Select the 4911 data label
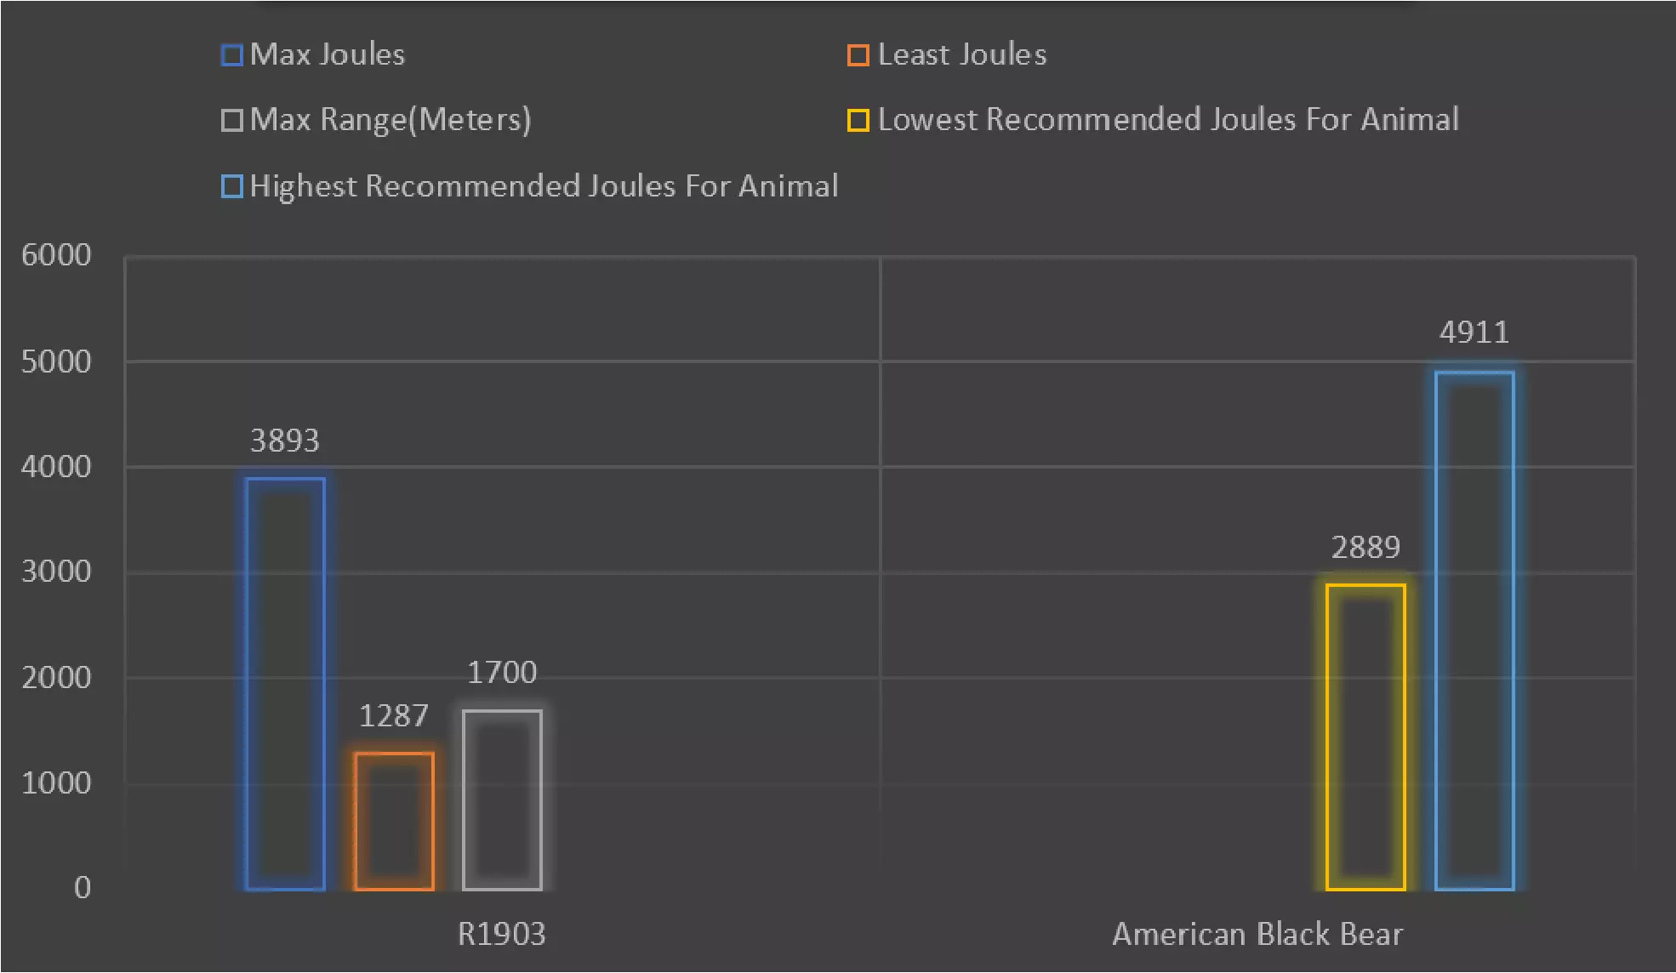This screenshot has width=1676, height=973. click(1474, 333)
